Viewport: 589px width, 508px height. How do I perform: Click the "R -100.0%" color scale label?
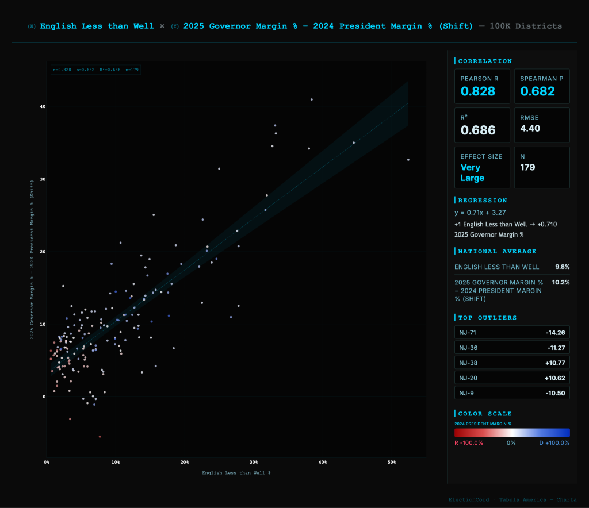pos(468,443)
